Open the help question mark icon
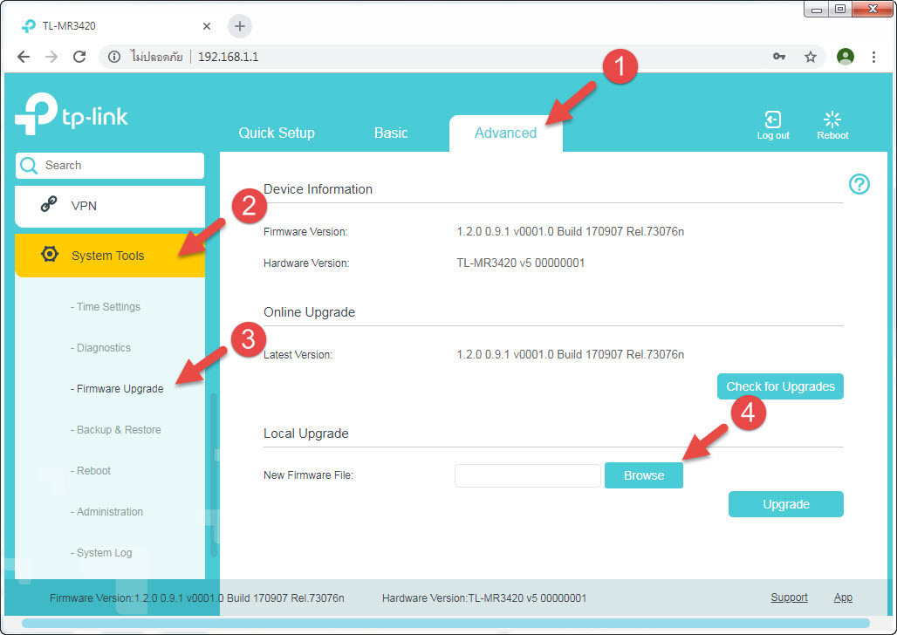This screenshot has width=897, height=635. [859, 184]
